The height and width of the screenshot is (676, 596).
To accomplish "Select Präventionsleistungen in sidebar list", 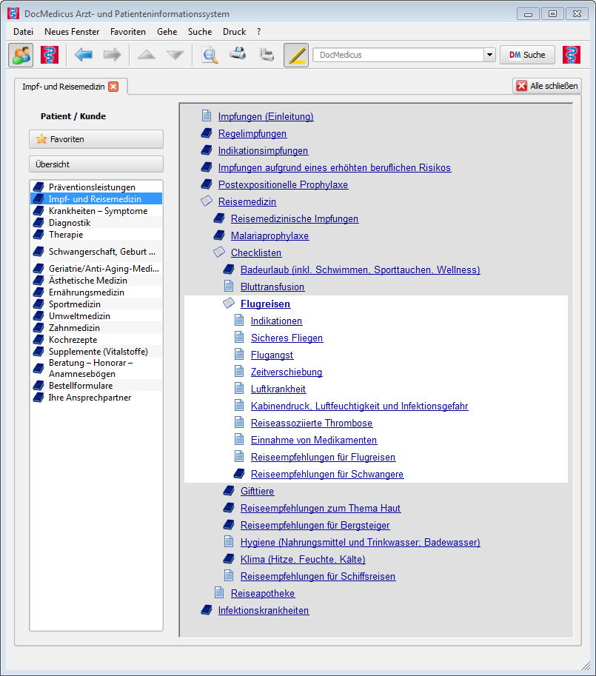I will pos(96,187).
